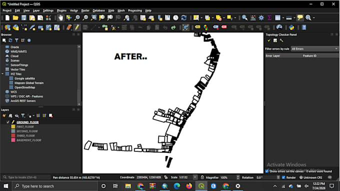Click the Unknown CRS button
340x191 pixels.
310,177
